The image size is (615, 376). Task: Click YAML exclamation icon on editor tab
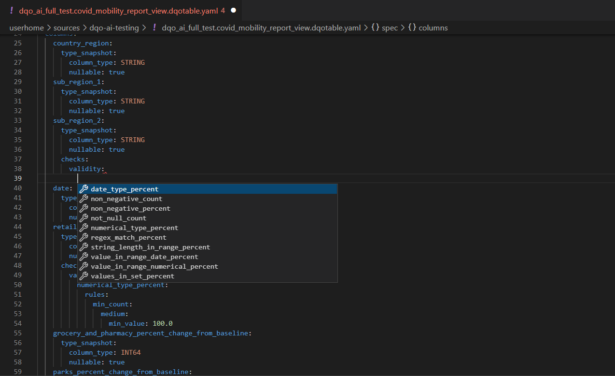click(x=11, y=10)
